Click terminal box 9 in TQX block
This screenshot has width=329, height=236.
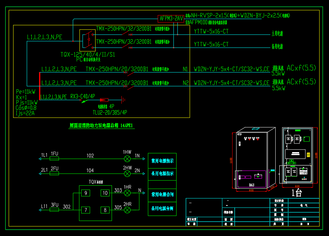[86, 193]
